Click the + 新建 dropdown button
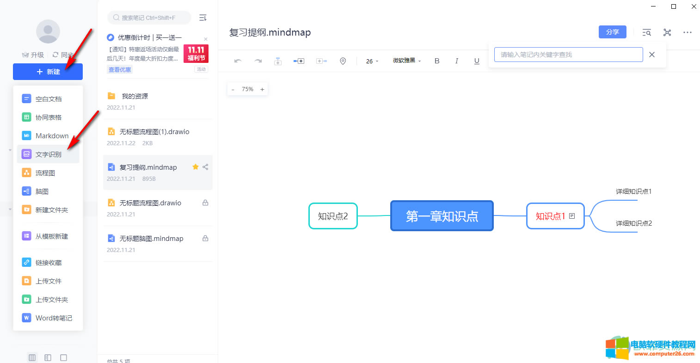 point(48,72)
